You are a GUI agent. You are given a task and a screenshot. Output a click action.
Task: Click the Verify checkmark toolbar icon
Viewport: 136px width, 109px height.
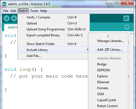click(x=7, y=18)
